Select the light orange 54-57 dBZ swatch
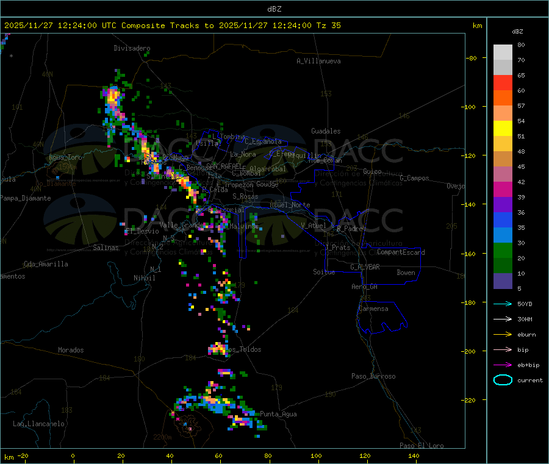The width and height of the screenshot is (549, 464). [x=503, y=113]
